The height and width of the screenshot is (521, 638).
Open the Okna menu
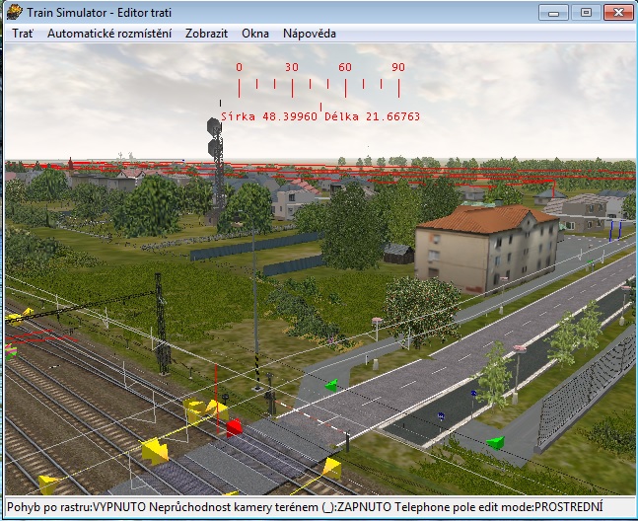point(255,34)
